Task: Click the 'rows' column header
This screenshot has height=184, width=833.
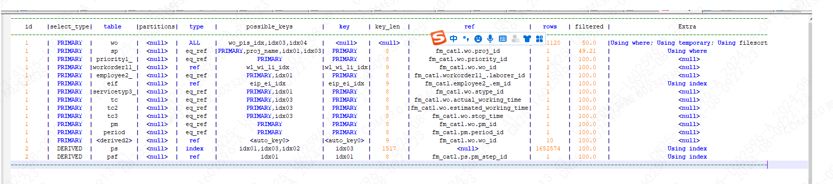Action: tap(550, 26)
